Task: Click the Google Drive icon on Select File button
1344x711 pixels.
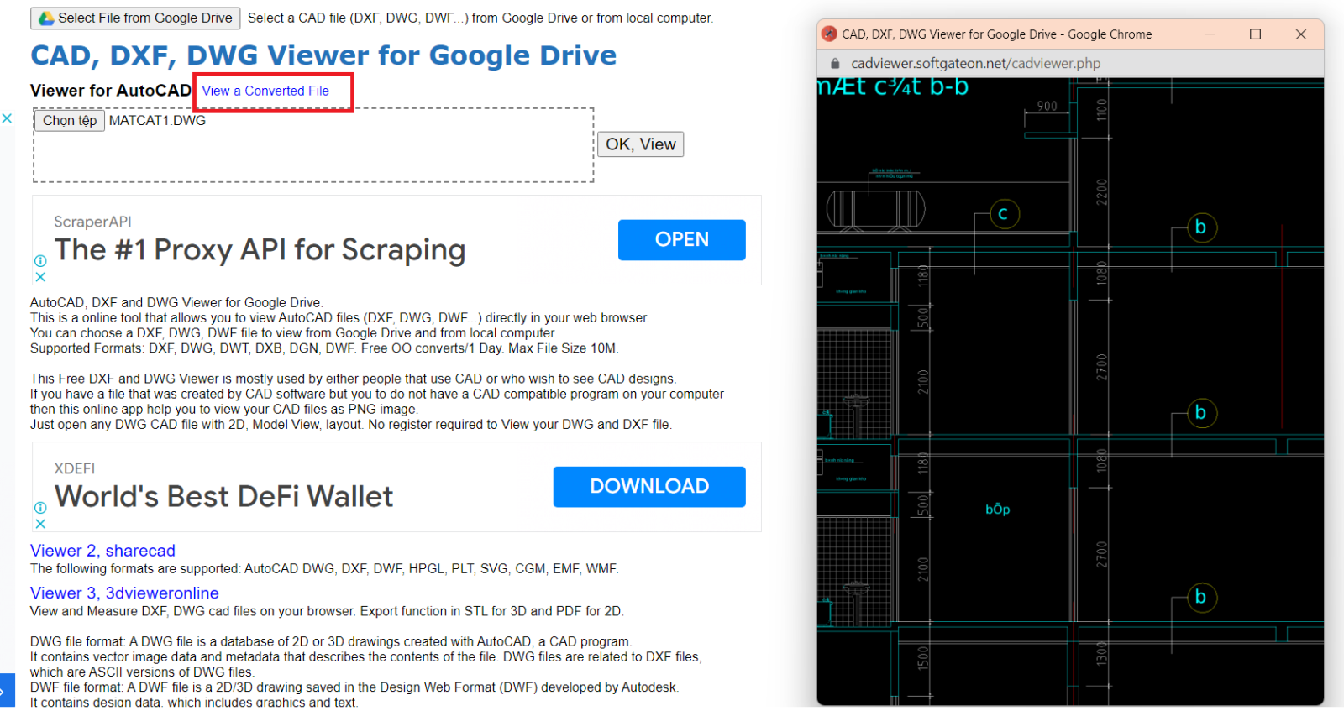Action: (46, 18)
